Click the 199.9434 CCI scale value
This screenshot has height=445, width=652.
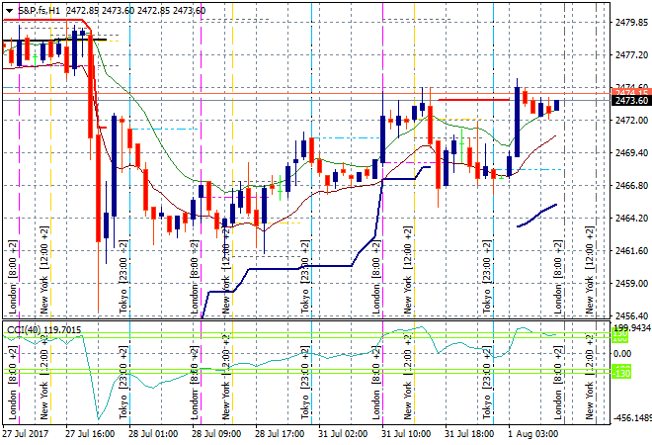pyautogui.click(x=630, y=327)
